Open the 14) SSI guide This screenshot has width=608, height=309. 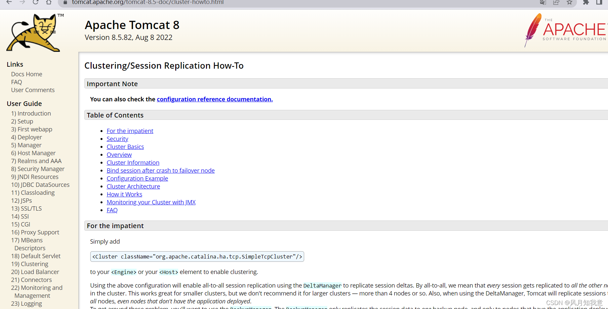(20, 217)
